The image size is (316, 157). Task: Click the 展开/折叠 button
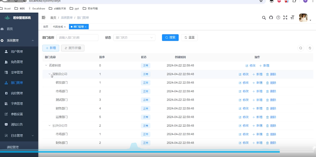(73, 48)
